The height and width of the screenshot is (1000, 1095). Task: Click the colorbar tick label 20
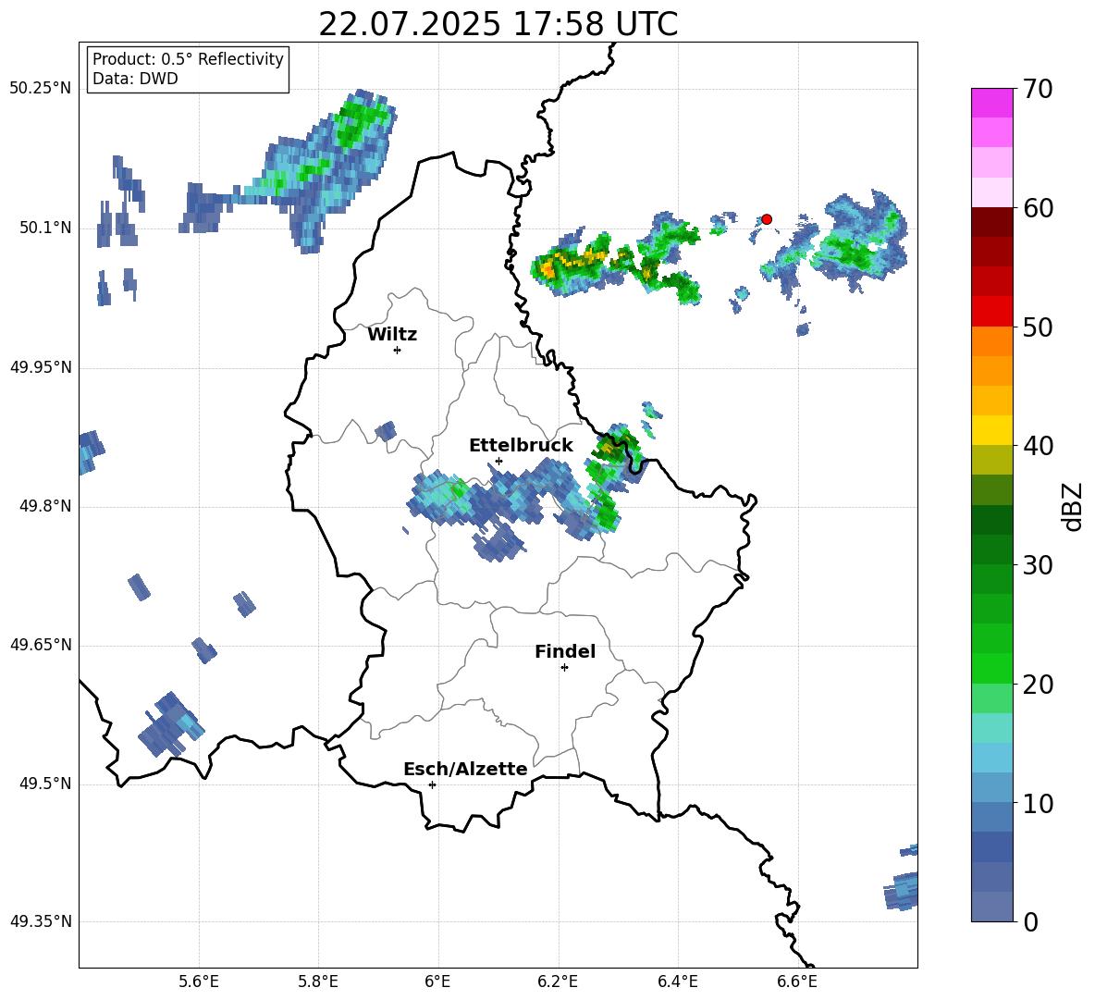(x=1038, y=685)
